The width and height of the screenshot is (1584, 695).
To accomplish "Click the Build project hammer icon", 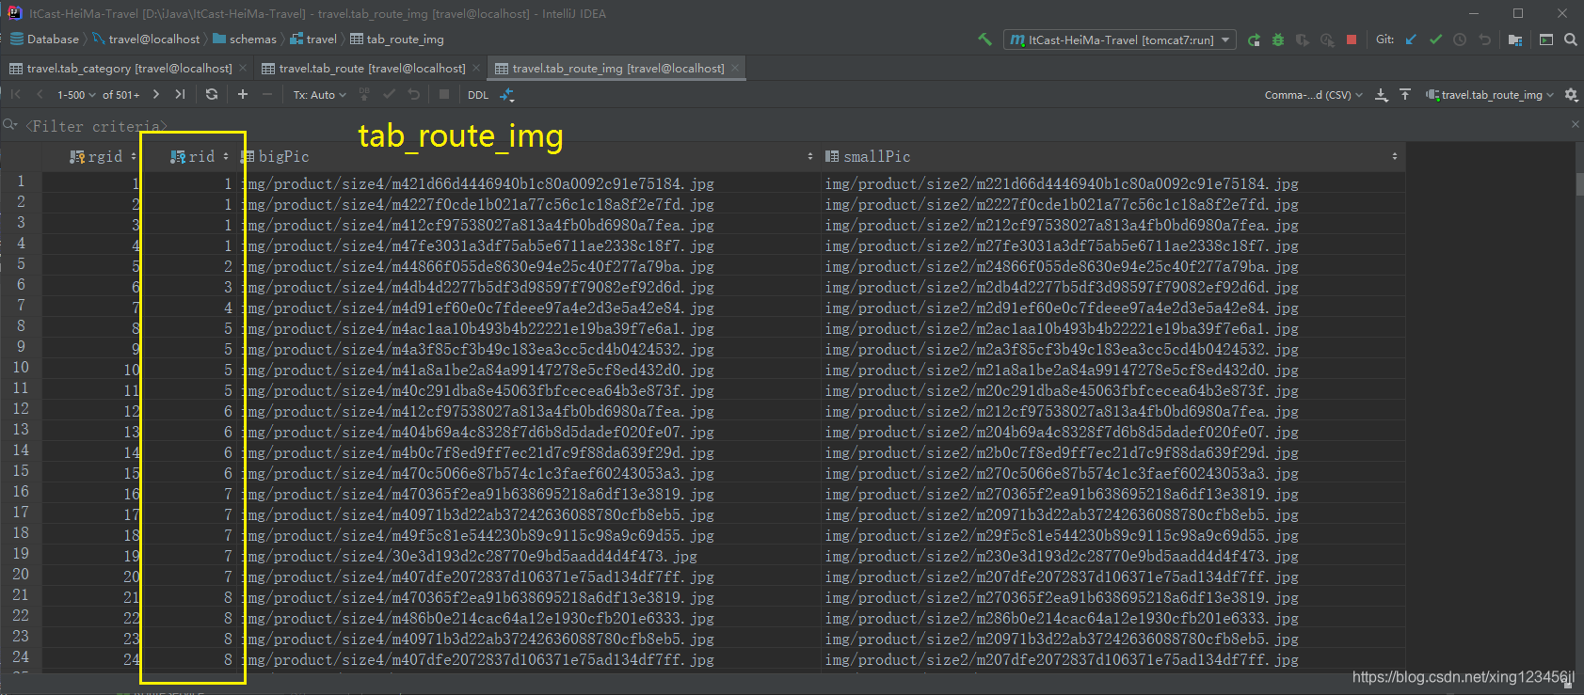I will point(984,39).
